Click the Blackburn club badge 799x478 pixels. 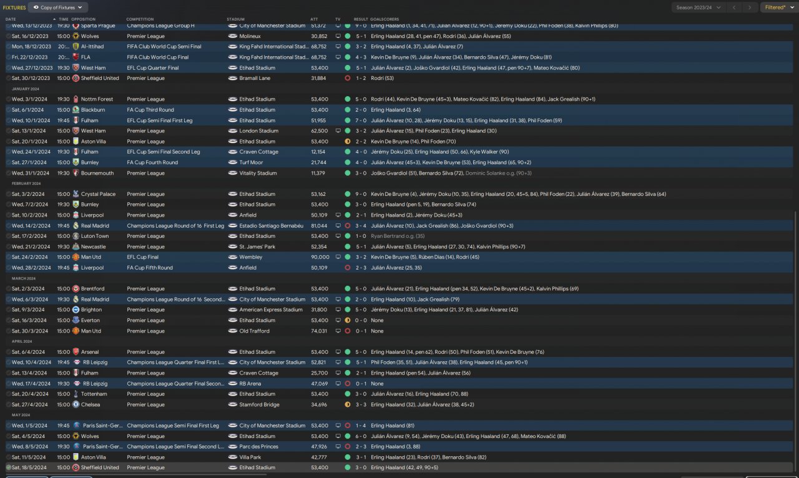(x=76, y=110)
